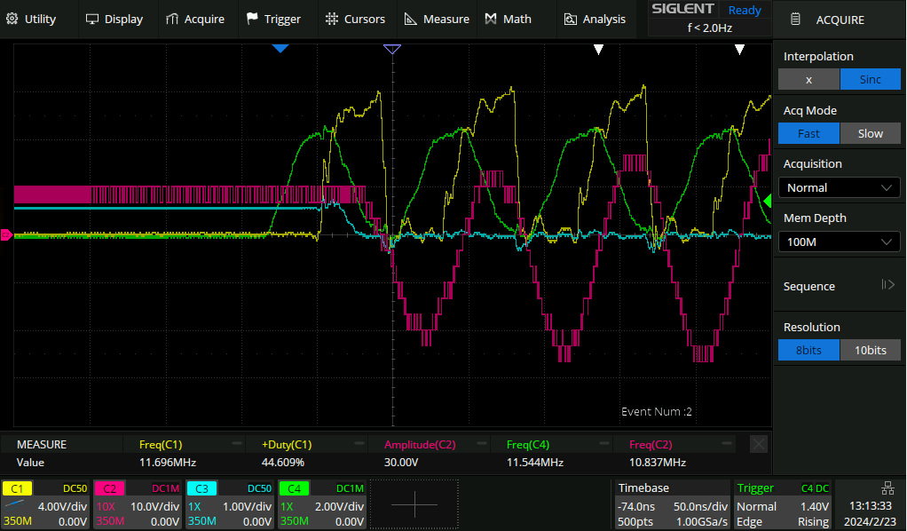The width and height of the screenshot is (907, 531).
Task: Click the ACQUIRE panel header icon
Action: tap(796, 19)
